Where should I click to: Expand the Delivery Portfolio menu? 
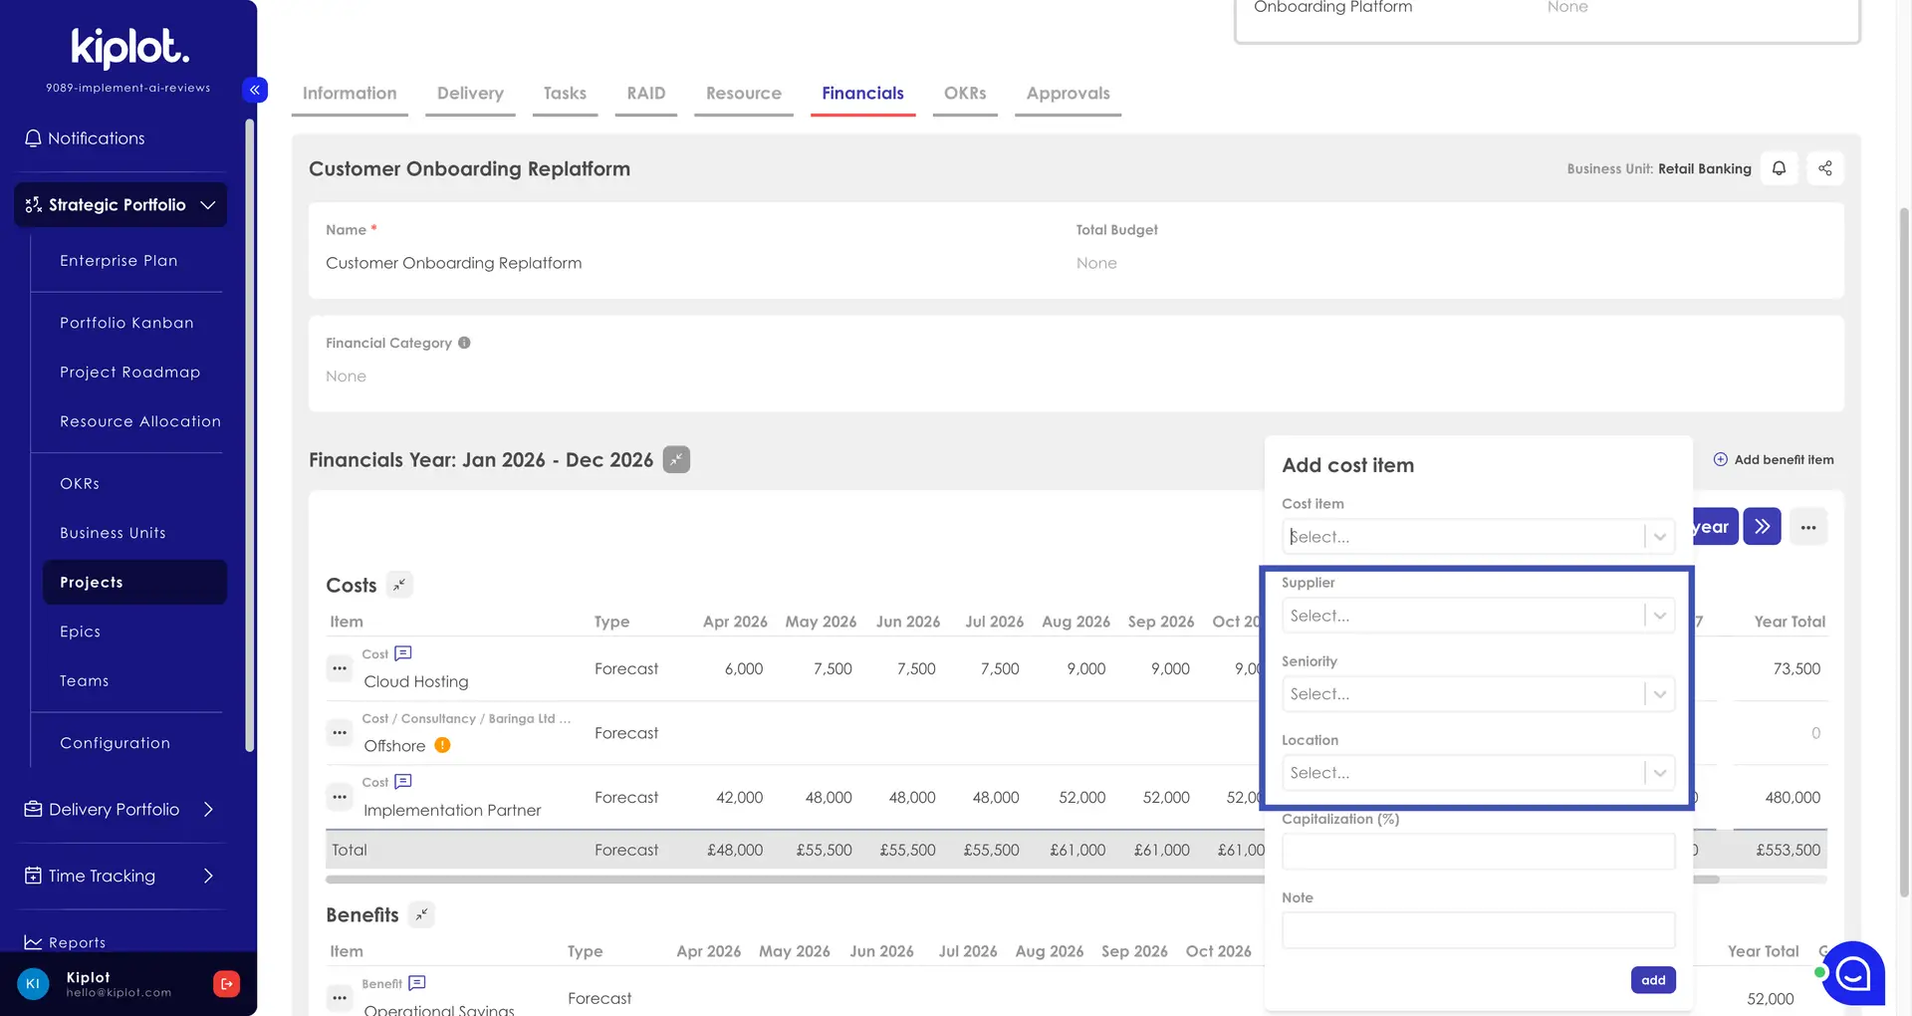click(120, 809)
